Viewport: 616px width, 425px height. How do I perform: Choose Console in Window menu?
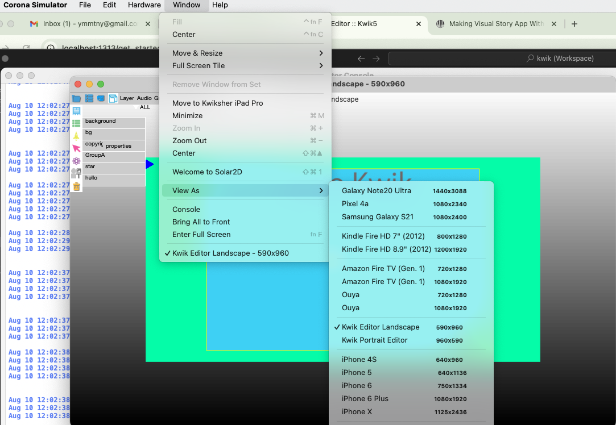[x=246, y=210]
